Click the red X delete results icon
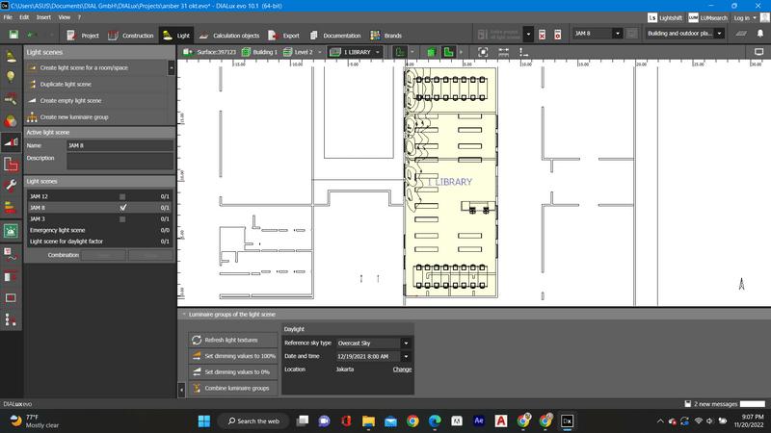 click(x=542, y=35)
